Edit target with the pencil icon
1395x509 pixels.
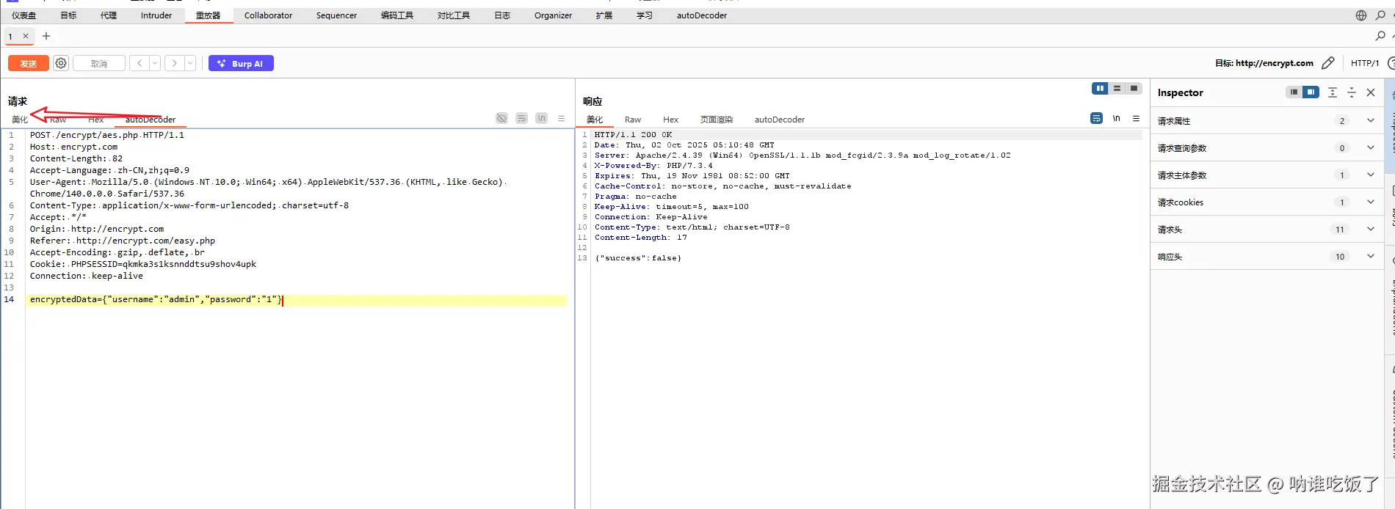tap(1327, 63)
